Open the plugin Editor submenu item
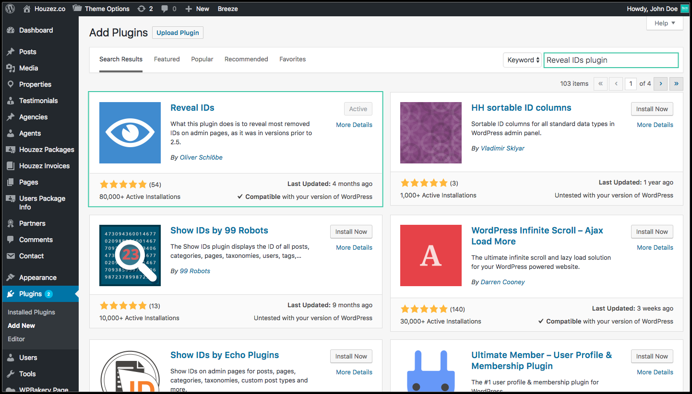The height and width of the screenshot is (394, 692). click(x=16, y=339)
